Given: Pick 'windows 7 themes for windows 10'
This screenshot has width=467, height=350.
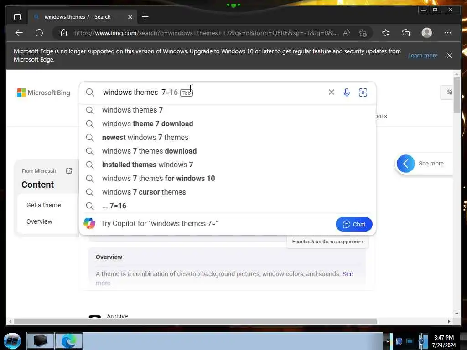Looking at the screenshot, I should click(227, 179).
